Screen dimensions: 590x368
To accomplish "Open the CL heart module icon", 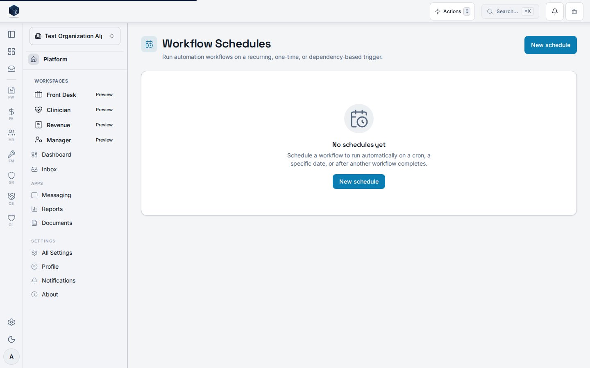I will [11, 220].
